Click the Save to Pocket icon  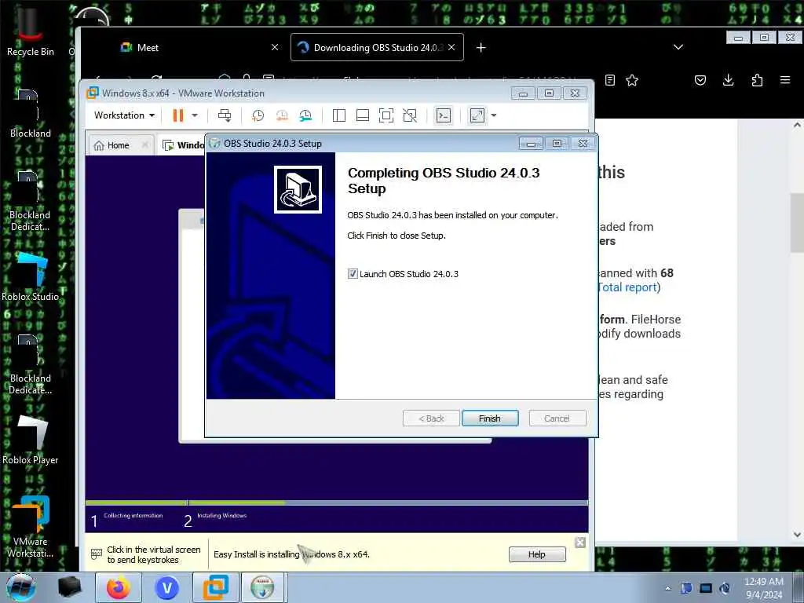[700, 80]
